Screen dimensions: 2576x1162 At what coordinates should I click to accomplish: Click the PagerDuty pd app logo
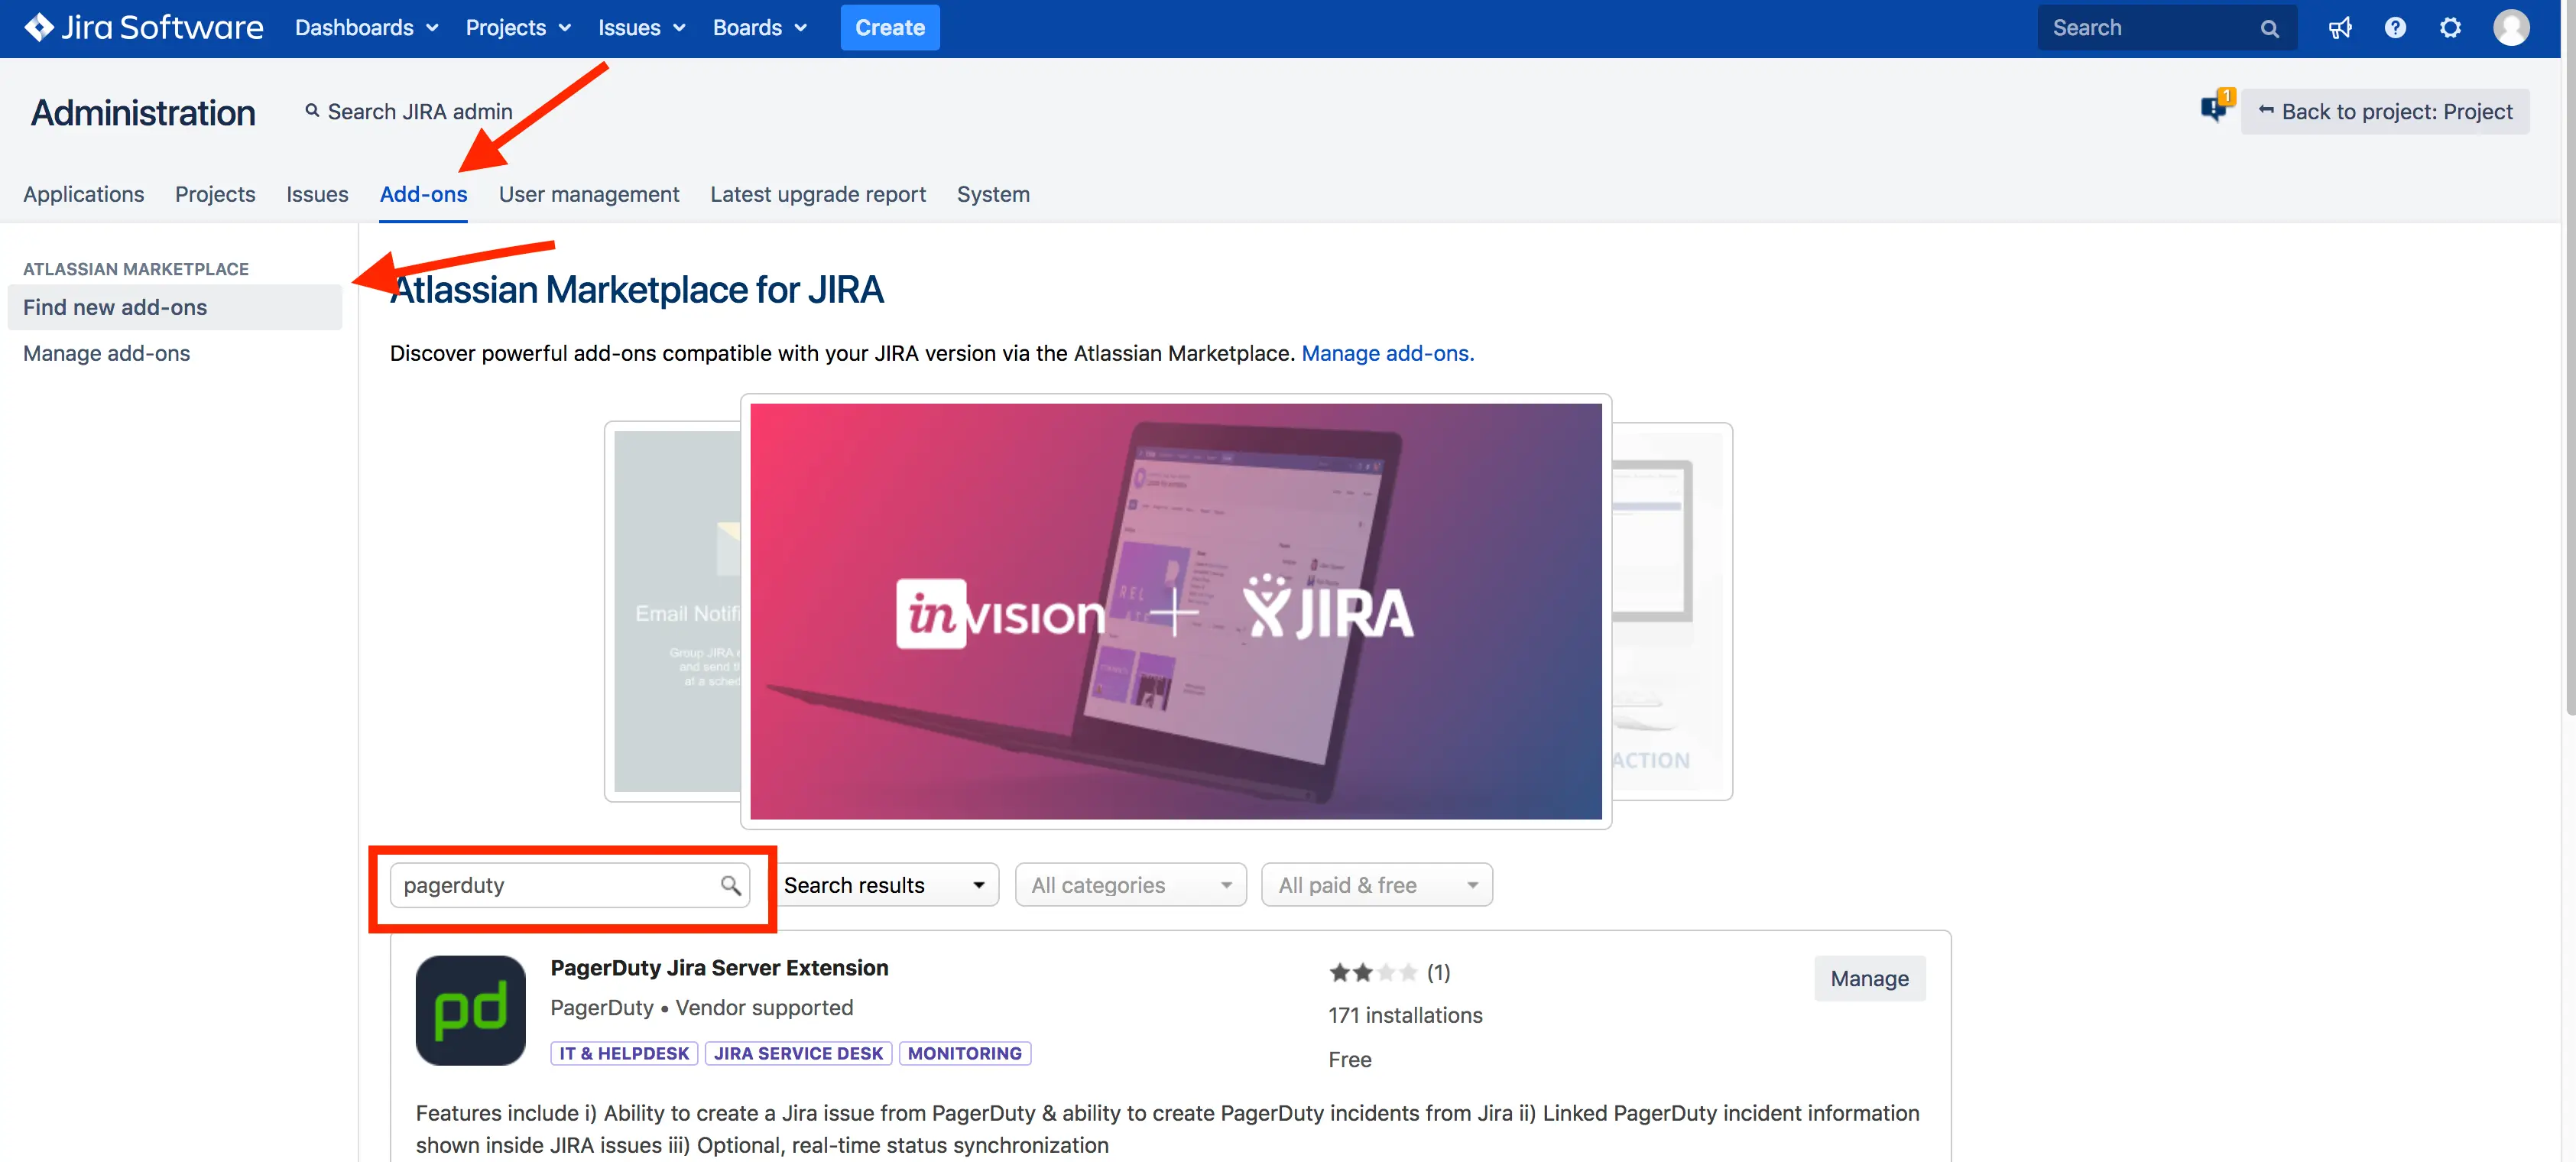pos(470,1010)
